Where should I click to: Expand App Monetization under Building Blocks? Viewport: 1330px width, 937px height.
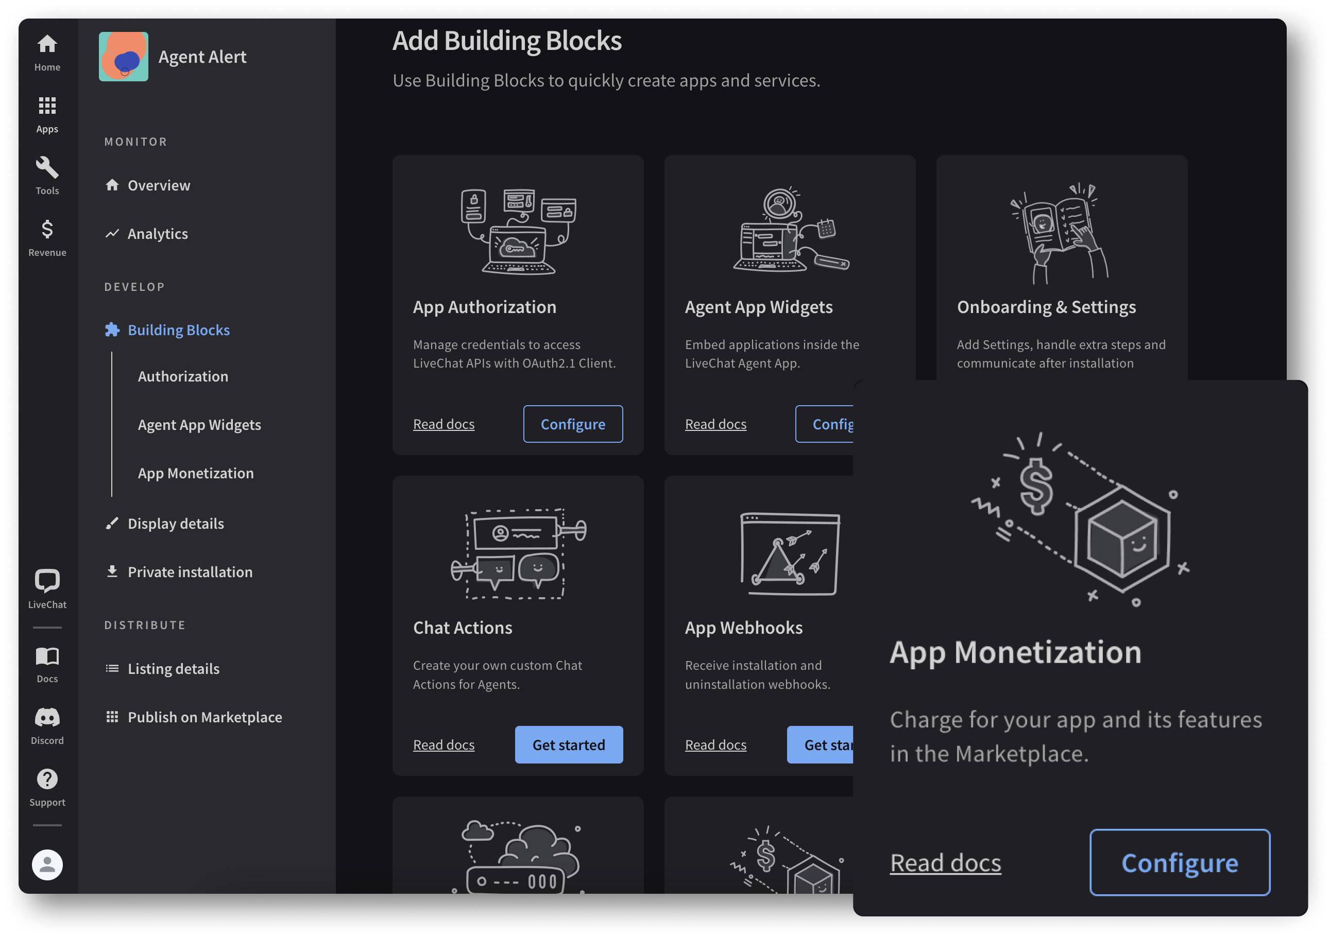(x=196, y=473)
